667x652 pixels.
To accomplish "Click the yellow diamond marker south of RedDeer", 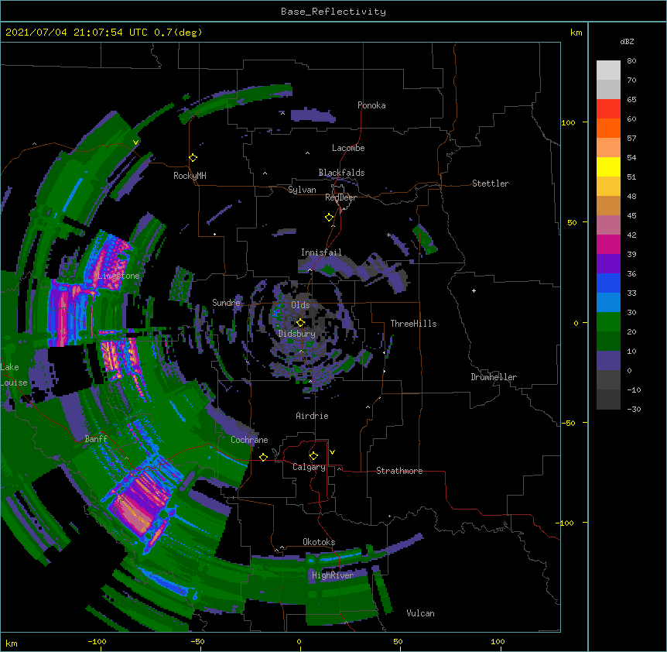I will pyautogui.click(x=330, y=218).
